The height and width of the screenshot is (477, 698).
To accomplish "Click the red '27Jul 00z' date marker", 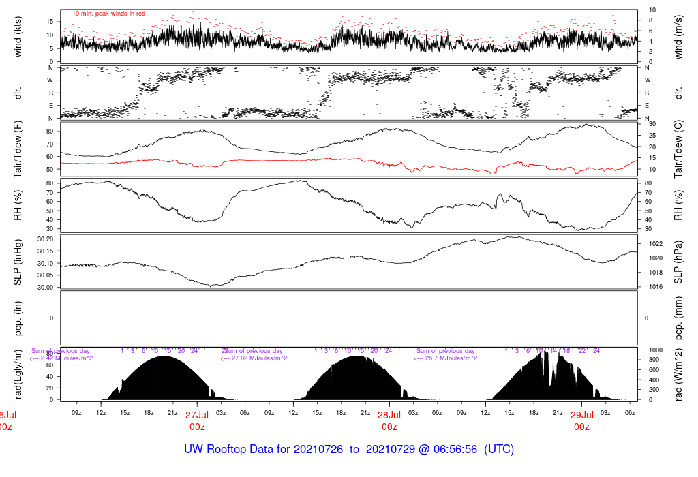I will coord(197,421).
